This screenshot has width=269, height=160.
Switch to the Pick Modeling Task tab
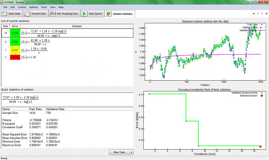(64, 14)
